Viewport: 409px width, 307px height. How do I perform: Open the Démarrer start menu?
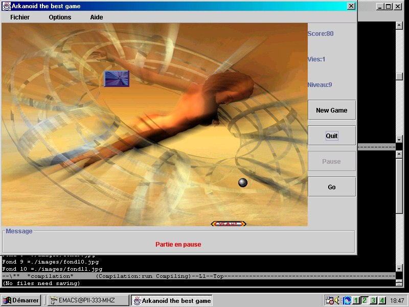pyautogui.click(x=21, y=300)
